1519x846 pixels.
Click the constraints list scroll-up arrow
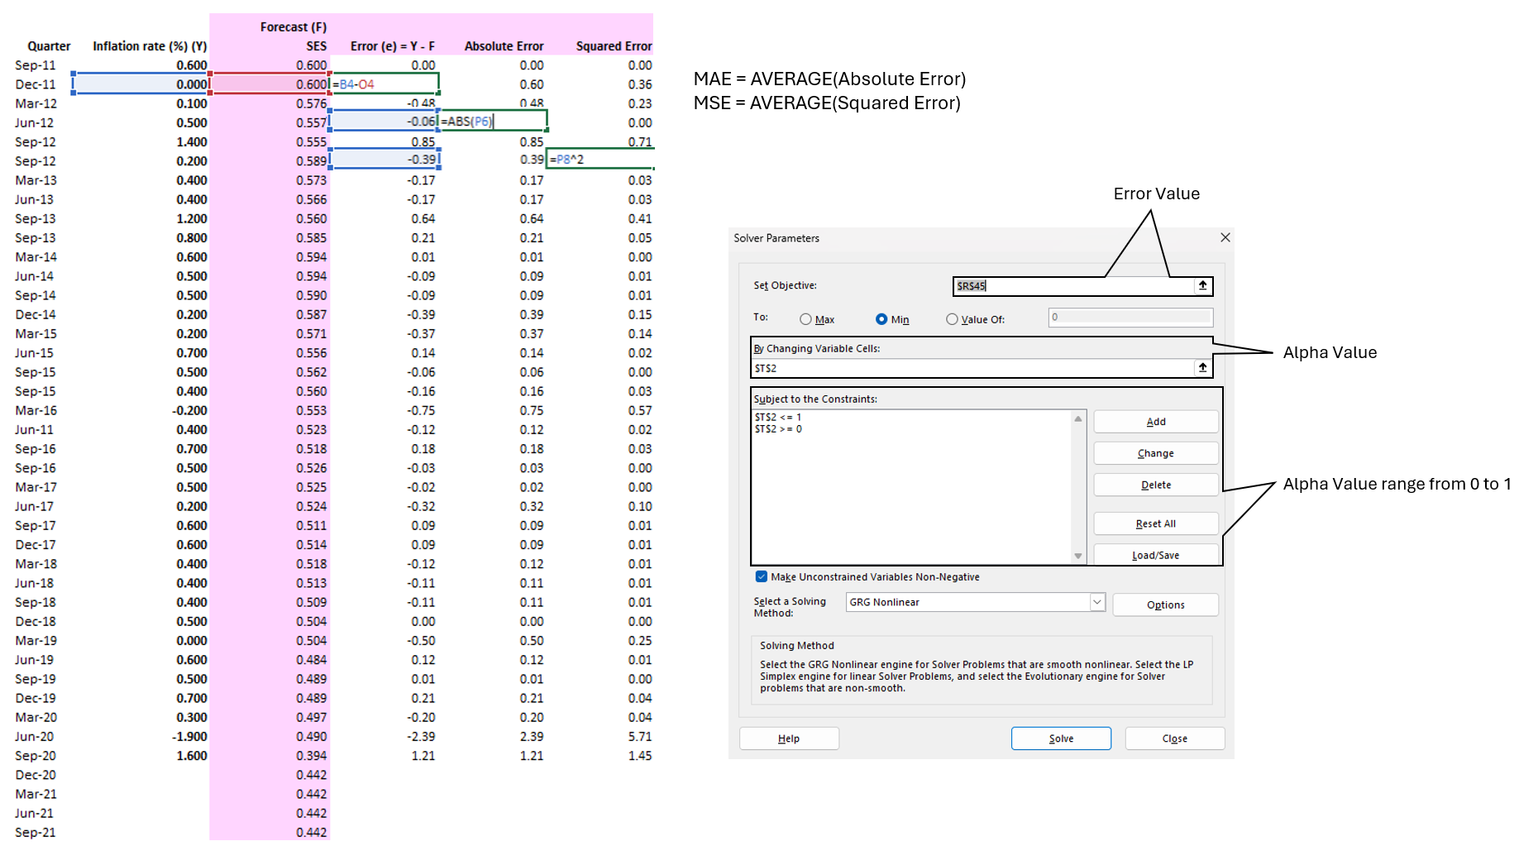[1078, 418]
